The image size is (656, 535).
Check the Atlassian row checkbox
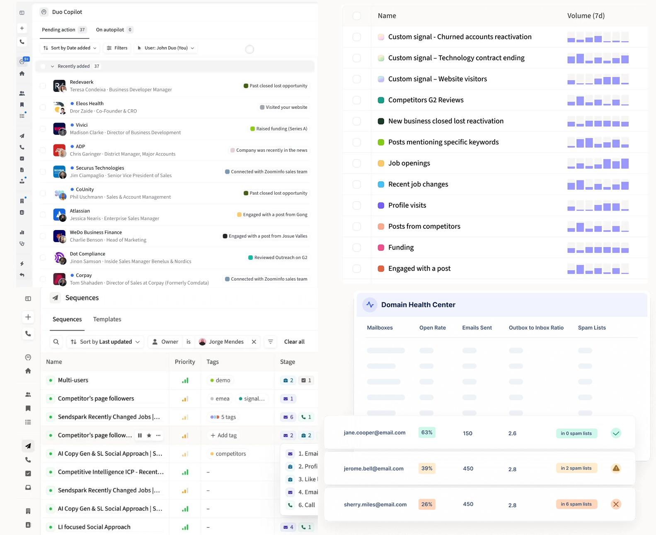(43, 214)
